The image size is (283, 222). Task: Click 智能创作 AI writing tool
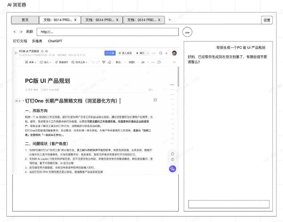coord(61,62)
